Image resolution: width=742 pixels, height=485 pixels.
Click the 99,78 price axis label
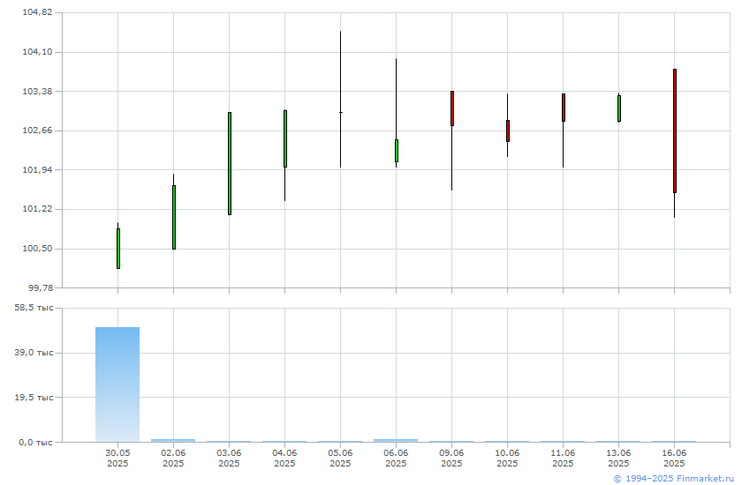tap(40, 287)
